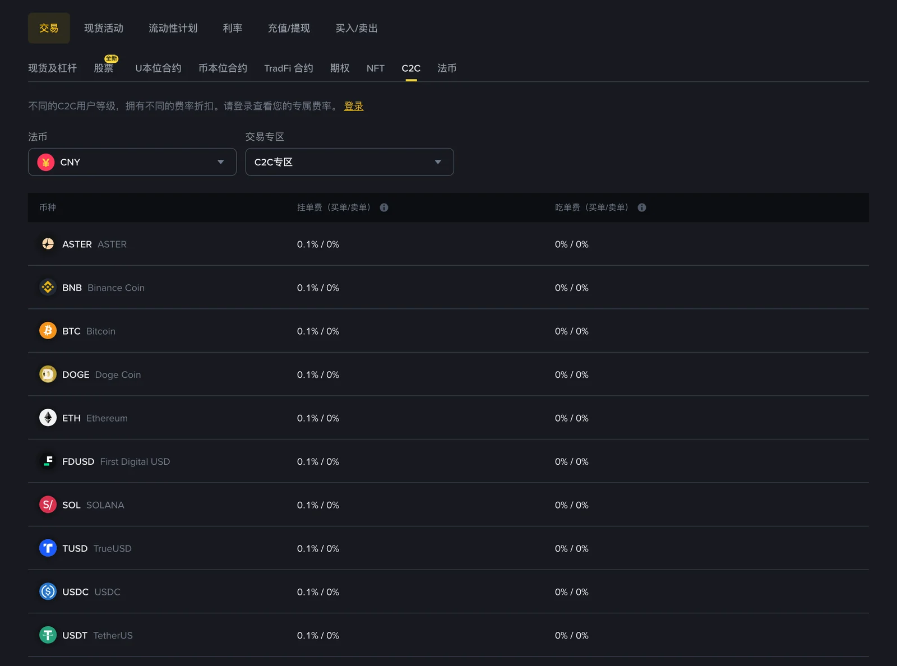Open the 流动性计划 tab

coord(173,28)
